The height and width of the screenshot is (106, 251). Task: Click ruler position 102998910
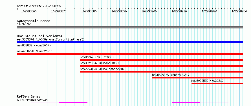coord(179,11)
